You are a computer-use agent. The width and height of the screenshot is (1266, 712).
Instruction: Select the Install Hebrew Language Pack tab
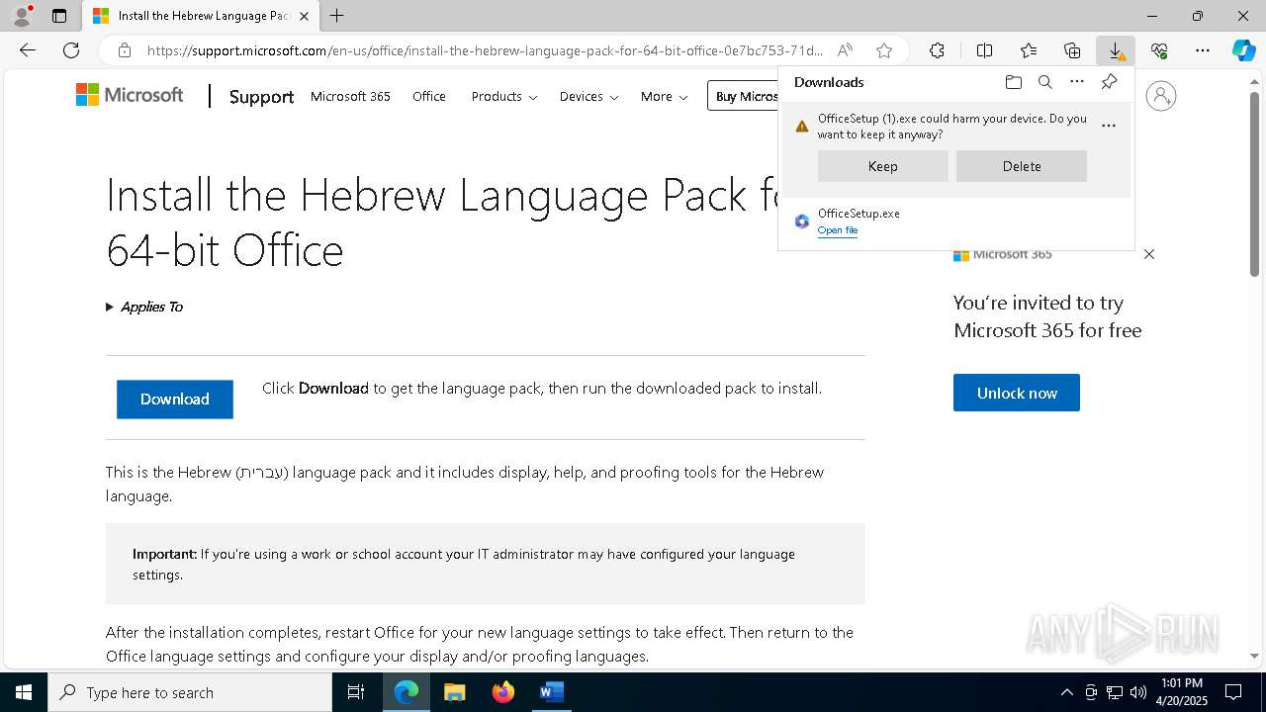coord(201,16)
